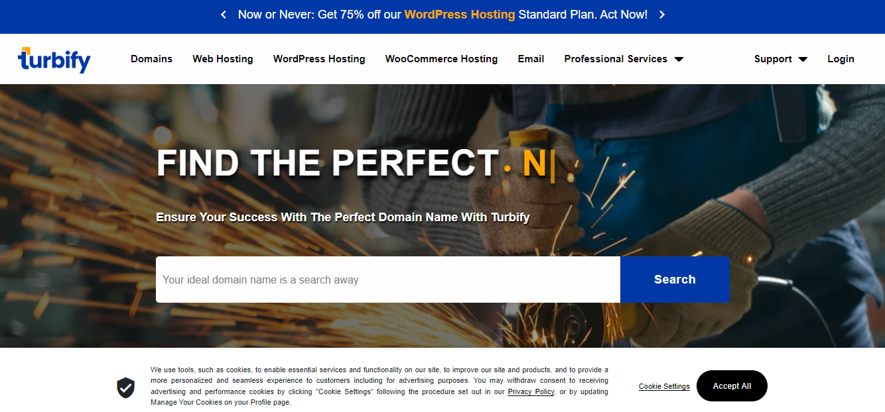Show next promo banner with right chevron

(x=661, y=15)
